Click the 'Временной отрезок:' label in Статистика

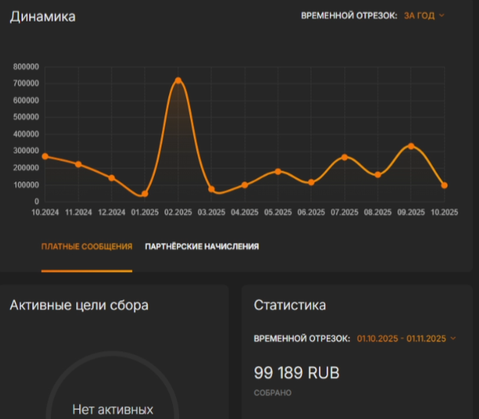(302, 339)
